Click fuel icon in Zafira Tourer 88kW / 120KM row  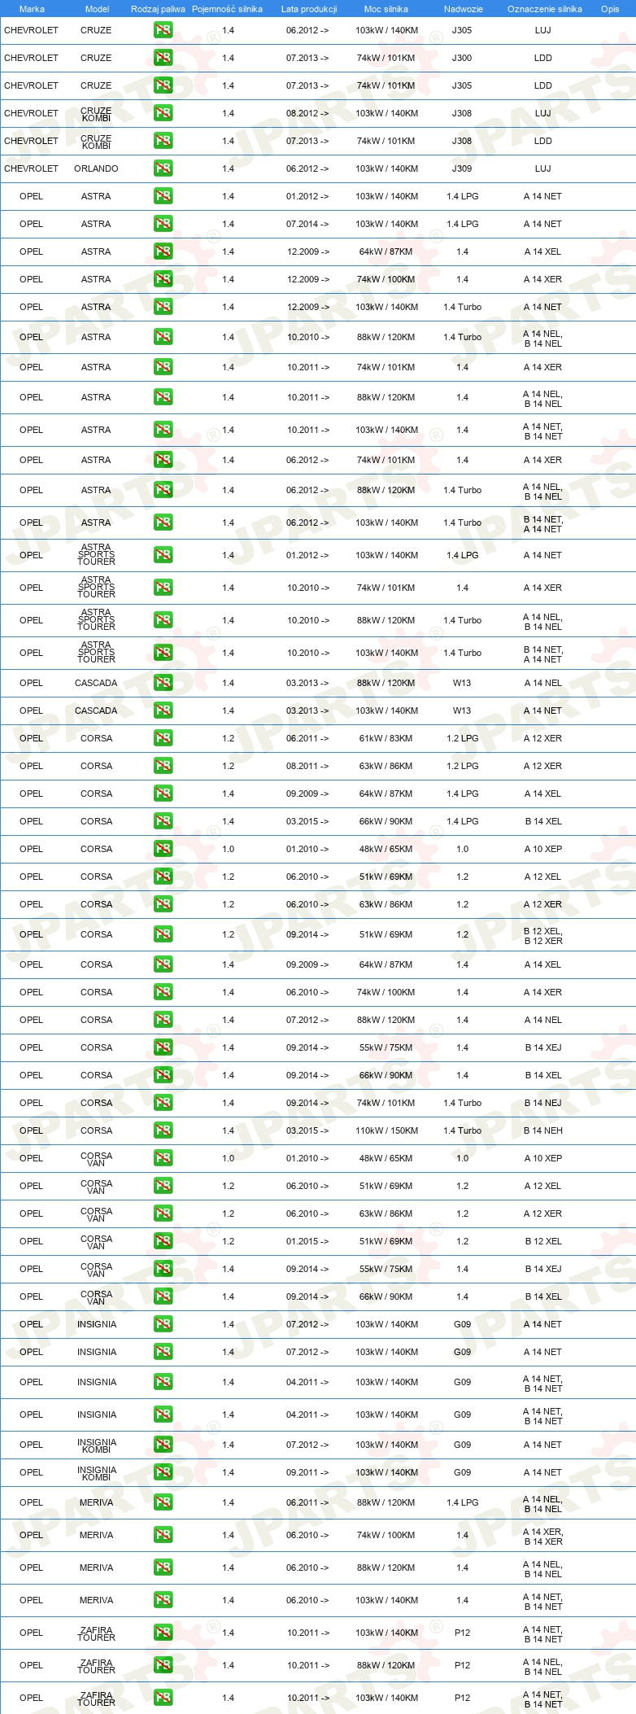pyautogui.click(x=163, y=1665)
